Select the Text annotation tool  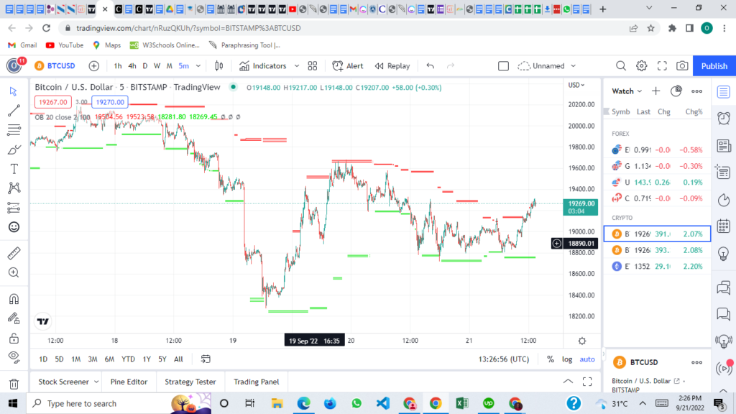coord(14,169)
